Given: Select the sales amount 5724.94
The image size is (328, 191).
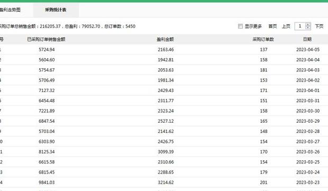Looking at the screenshot, I should tap(47, 50).
